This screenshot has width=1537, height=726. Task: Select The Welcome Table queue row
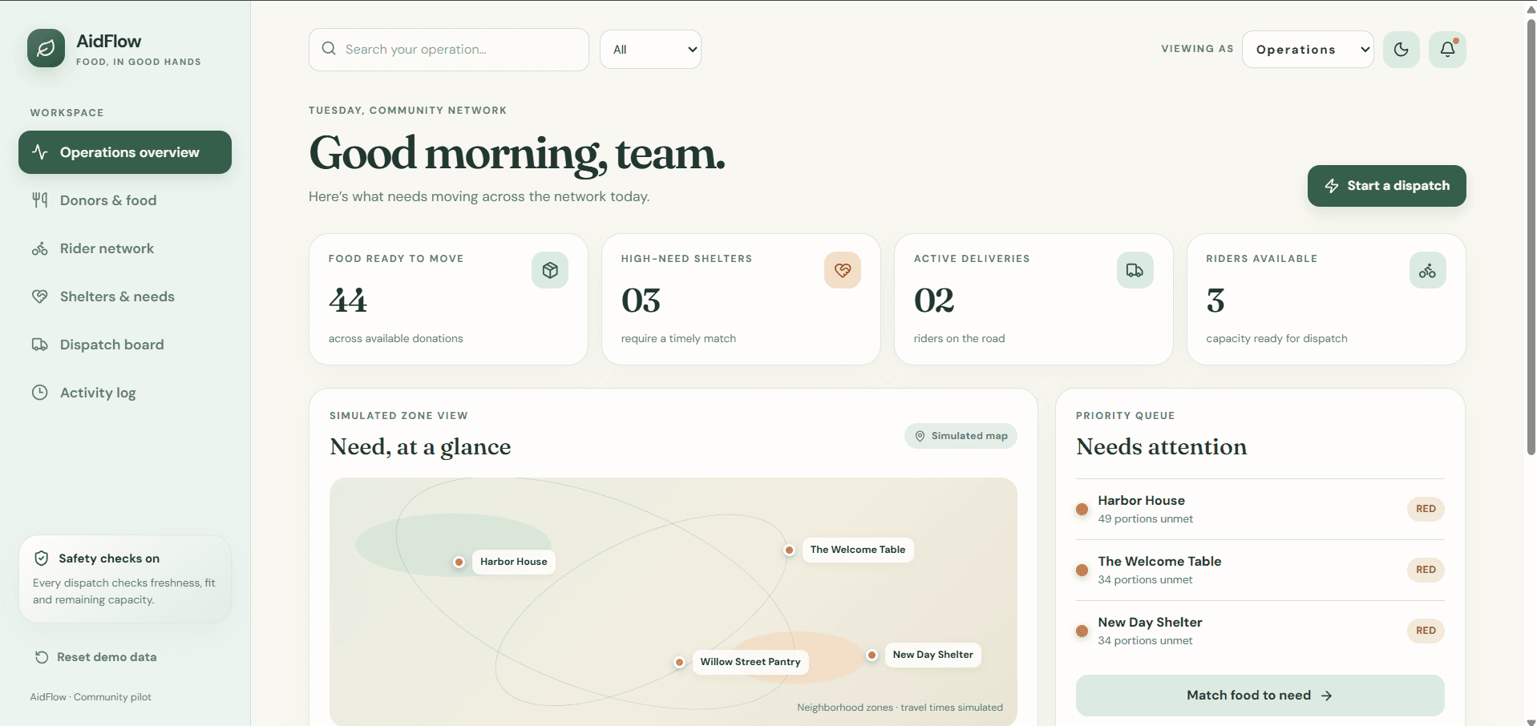click(1260, 571)
